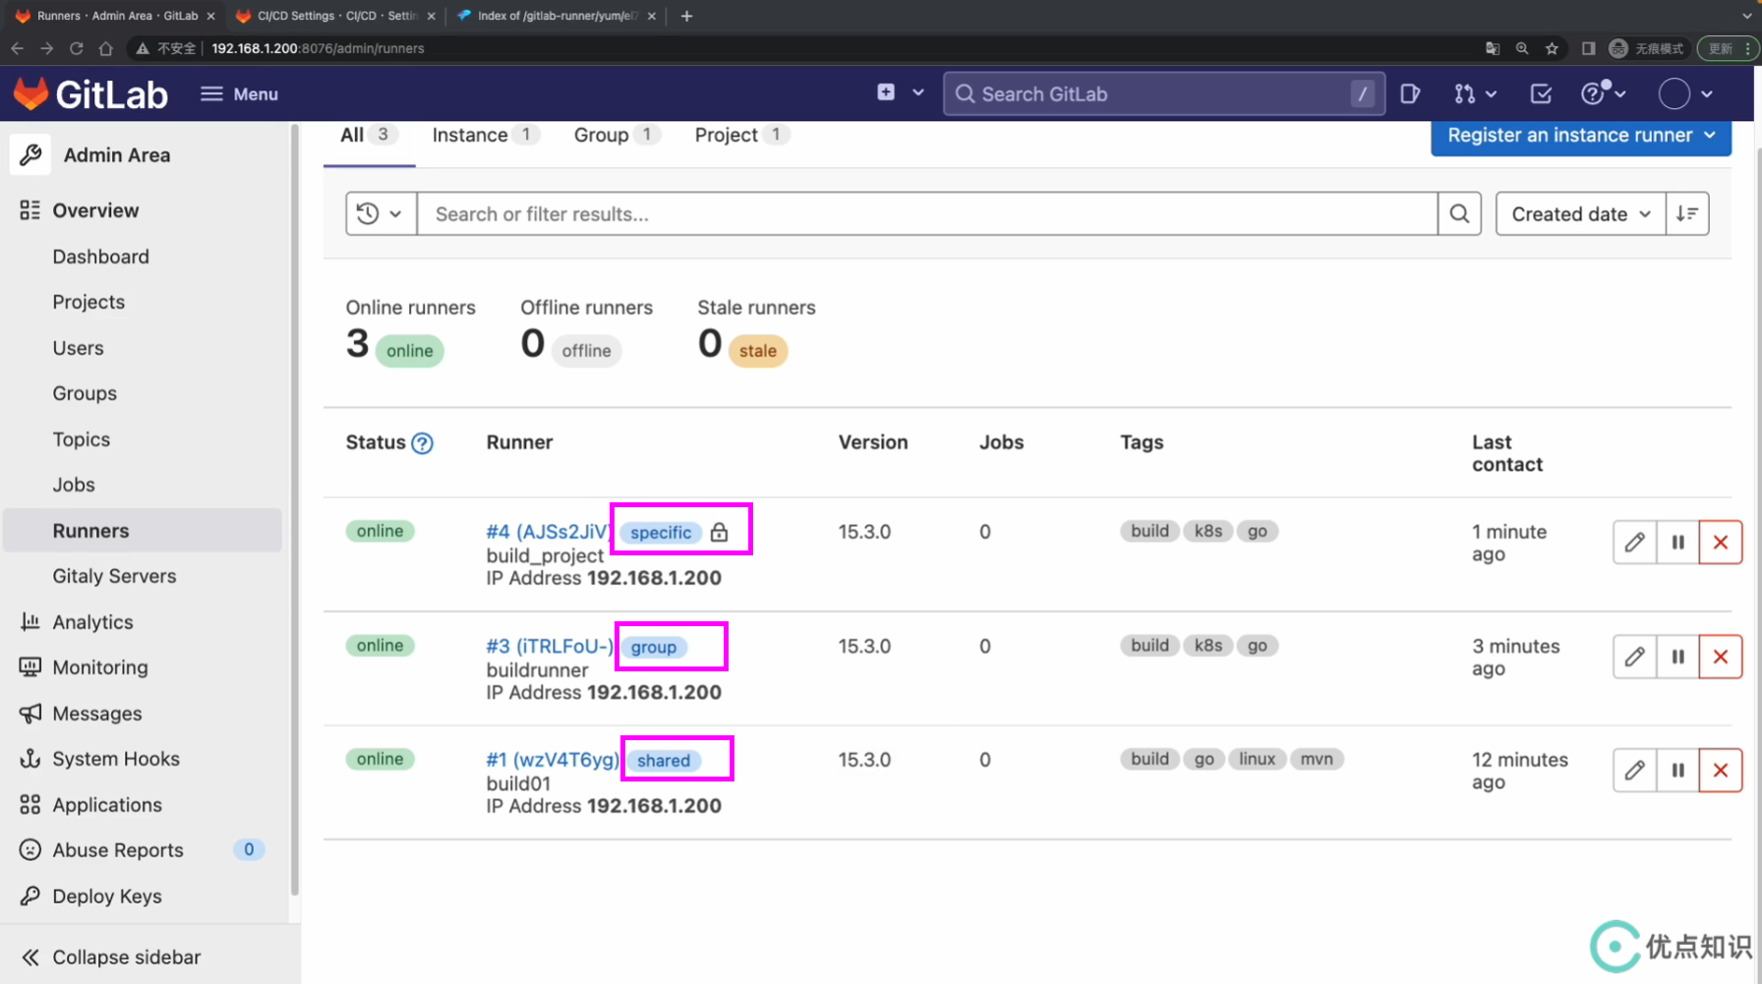Switch to Index of /gitlab-runner browser tab

point(556,16)
